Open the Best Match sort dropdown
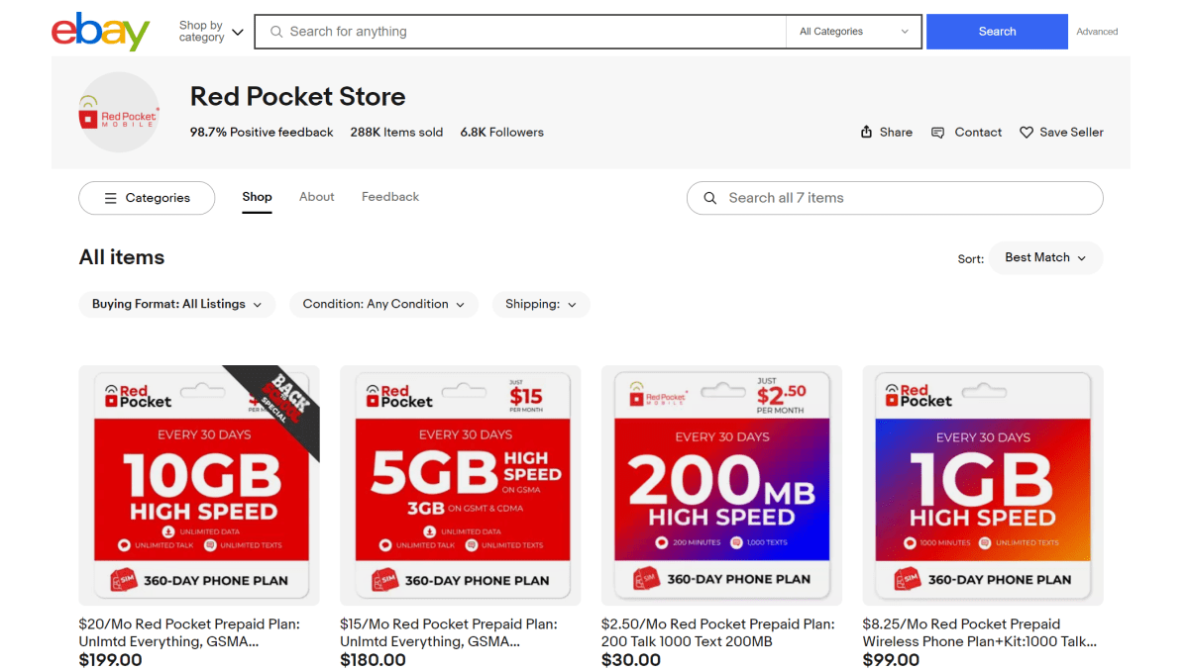 pyautogui.click(x=1045, y=257)
